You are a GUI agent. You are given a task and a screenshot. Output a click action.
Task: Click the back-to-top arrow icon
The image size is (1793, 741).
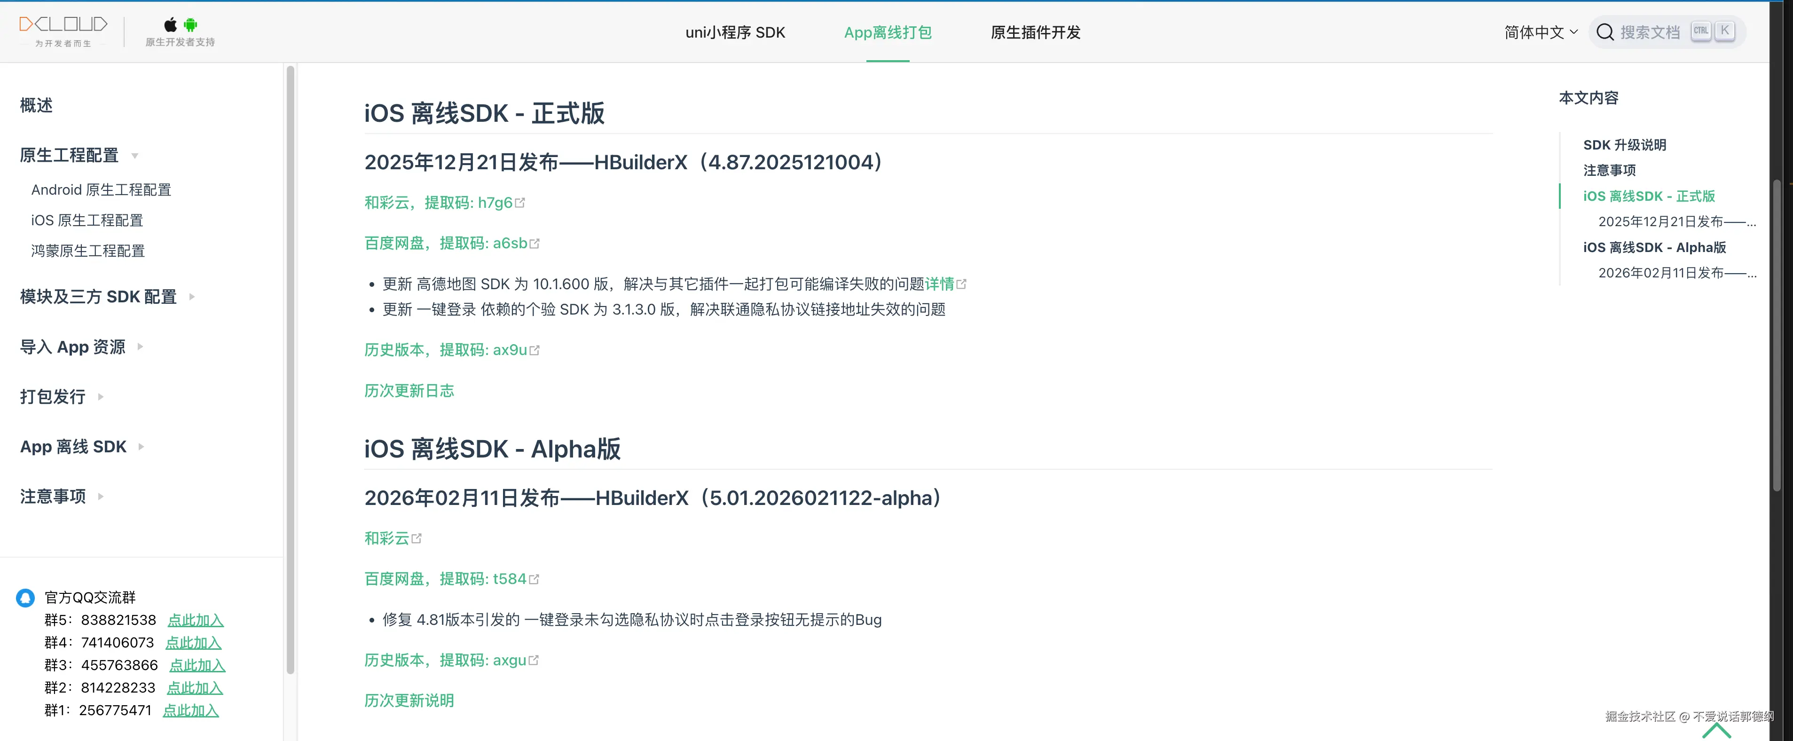(1716, 729)
